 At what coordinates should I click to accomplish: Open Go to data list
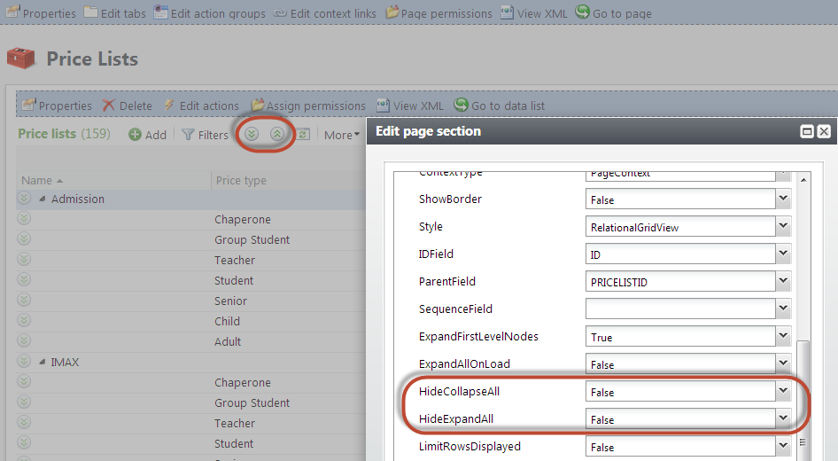point(499,105)
